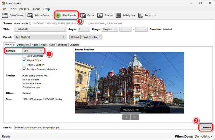
Task: Click the 1920x1080 storage size text
Action: [42, 99]
